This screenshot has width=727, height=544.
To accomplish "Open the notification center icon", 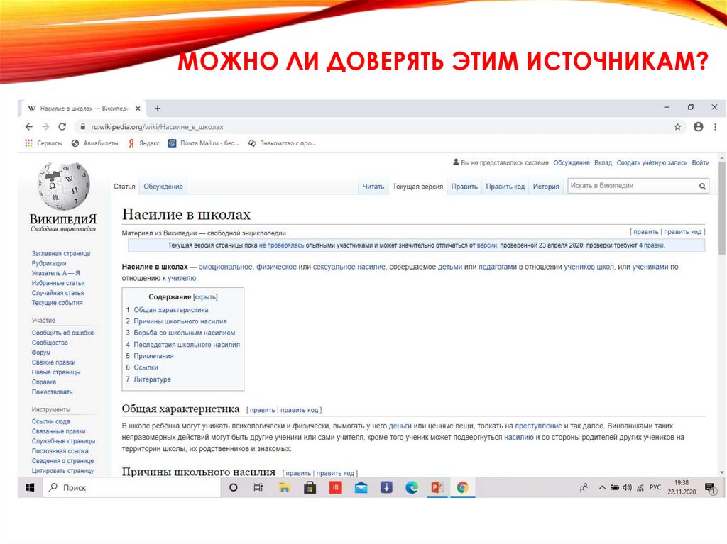I will (x=710, y=488).
